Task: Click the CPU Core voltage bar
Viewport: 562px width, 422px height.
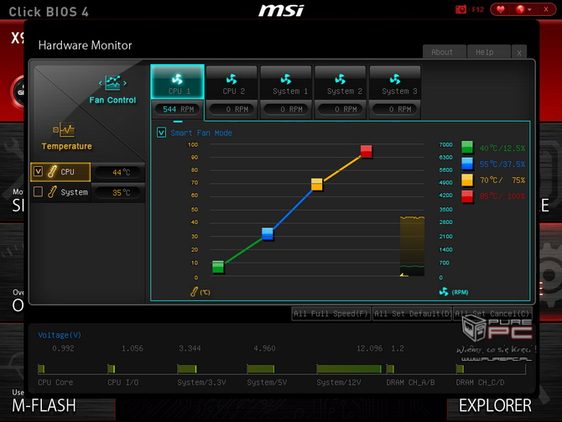Action: (41, 368)
